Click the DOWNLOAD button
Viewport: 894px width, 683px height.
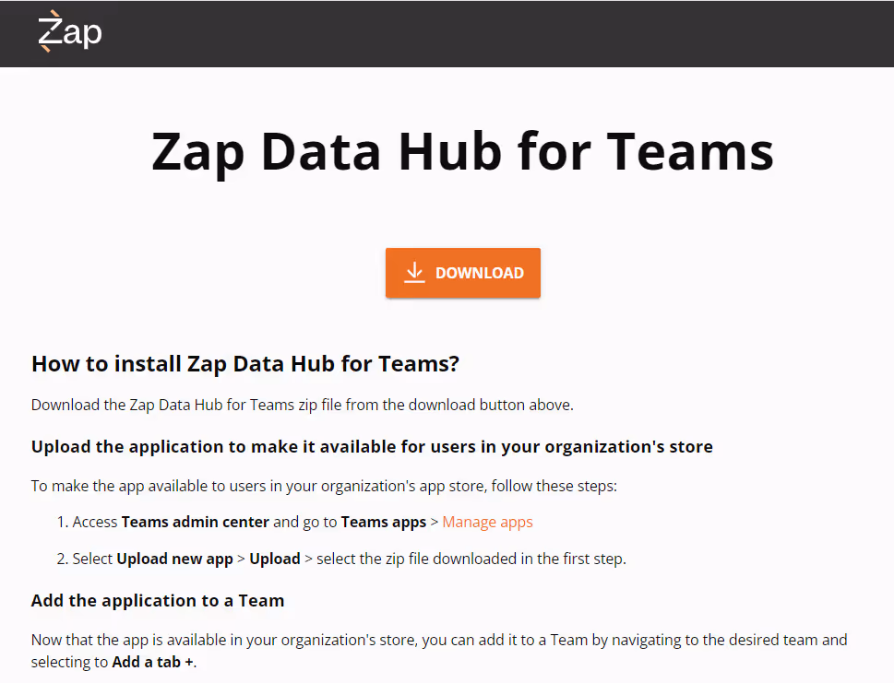(x=462, y=273)
